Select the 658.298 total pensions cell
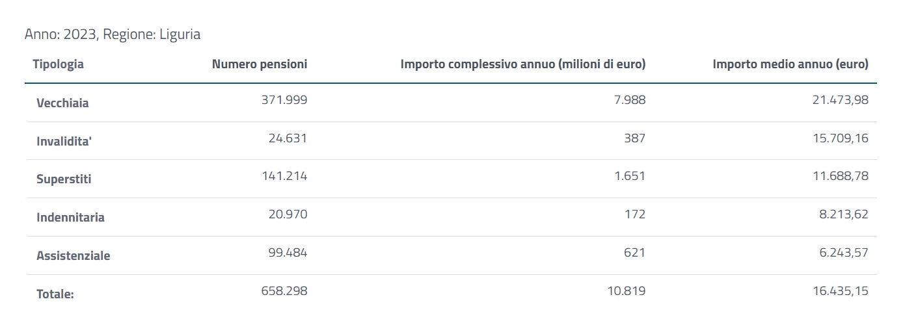The width and height of the screenshot is (903, 334). tap(284, 291)
